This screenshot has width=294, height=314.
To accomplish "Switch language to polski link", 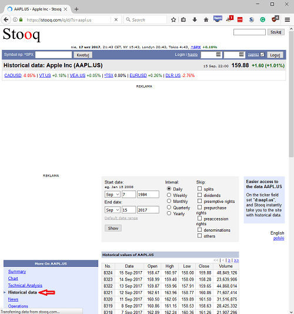I will pos(279,238).
